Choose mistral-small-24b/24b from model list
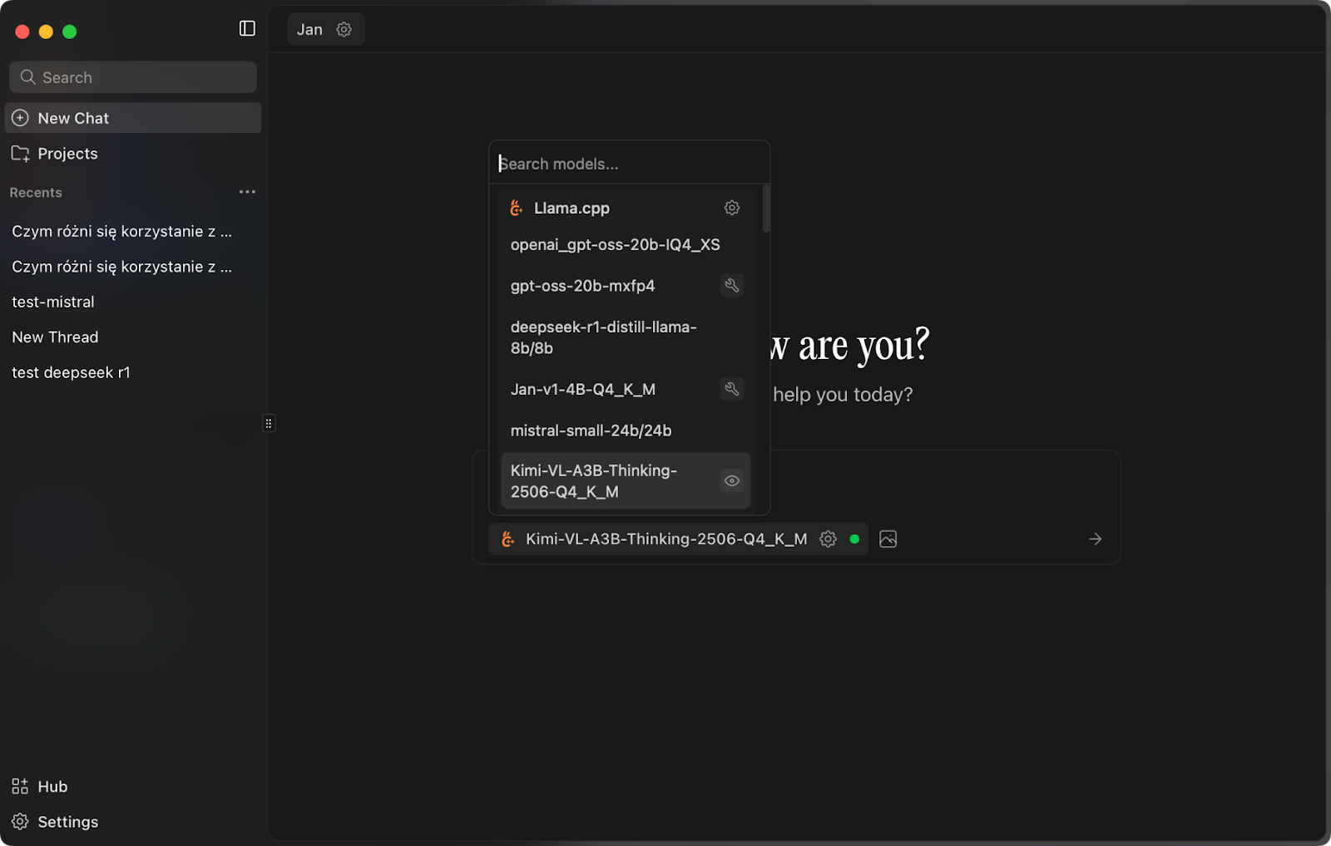Image resolution: width=1331 pixels, height=846 pixels. pyautogui.click(x=591, y=430)
